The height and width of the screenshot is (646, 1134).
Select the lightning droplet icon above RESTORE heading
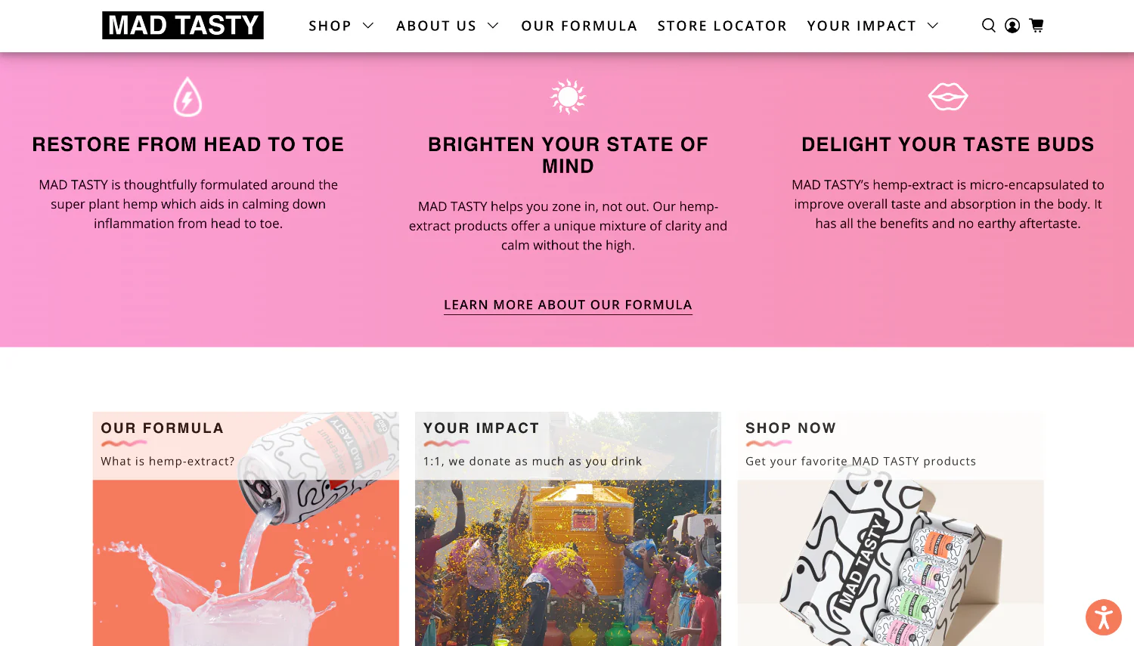tap(188, 97)
